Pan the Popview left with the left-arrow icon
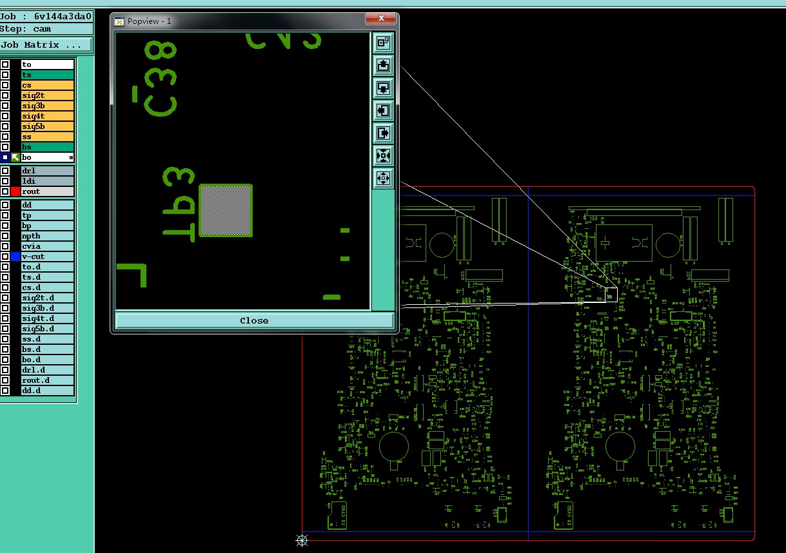The image size is (786, 553). tap(384, 111)
